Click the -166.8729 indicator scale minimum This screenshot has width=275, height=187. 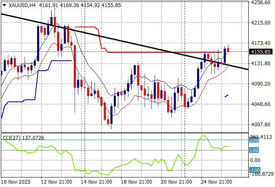262,174
